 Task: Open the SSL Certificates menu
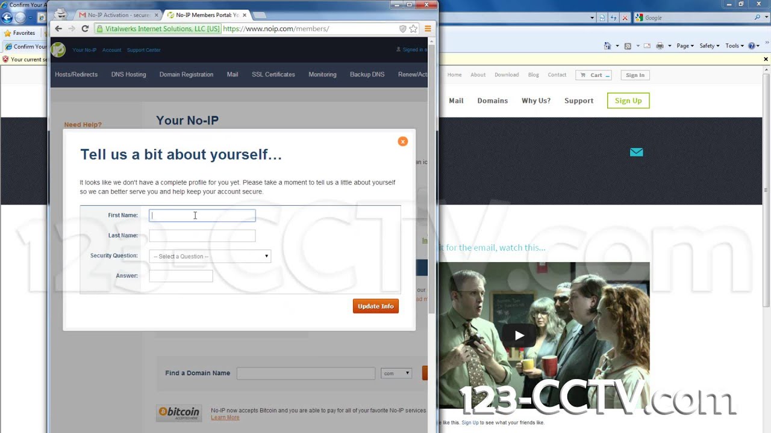273,75
